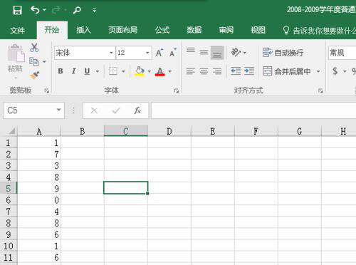
Task: Switch to the 开始 ribbon tab
Action: [x=52, y=30]
